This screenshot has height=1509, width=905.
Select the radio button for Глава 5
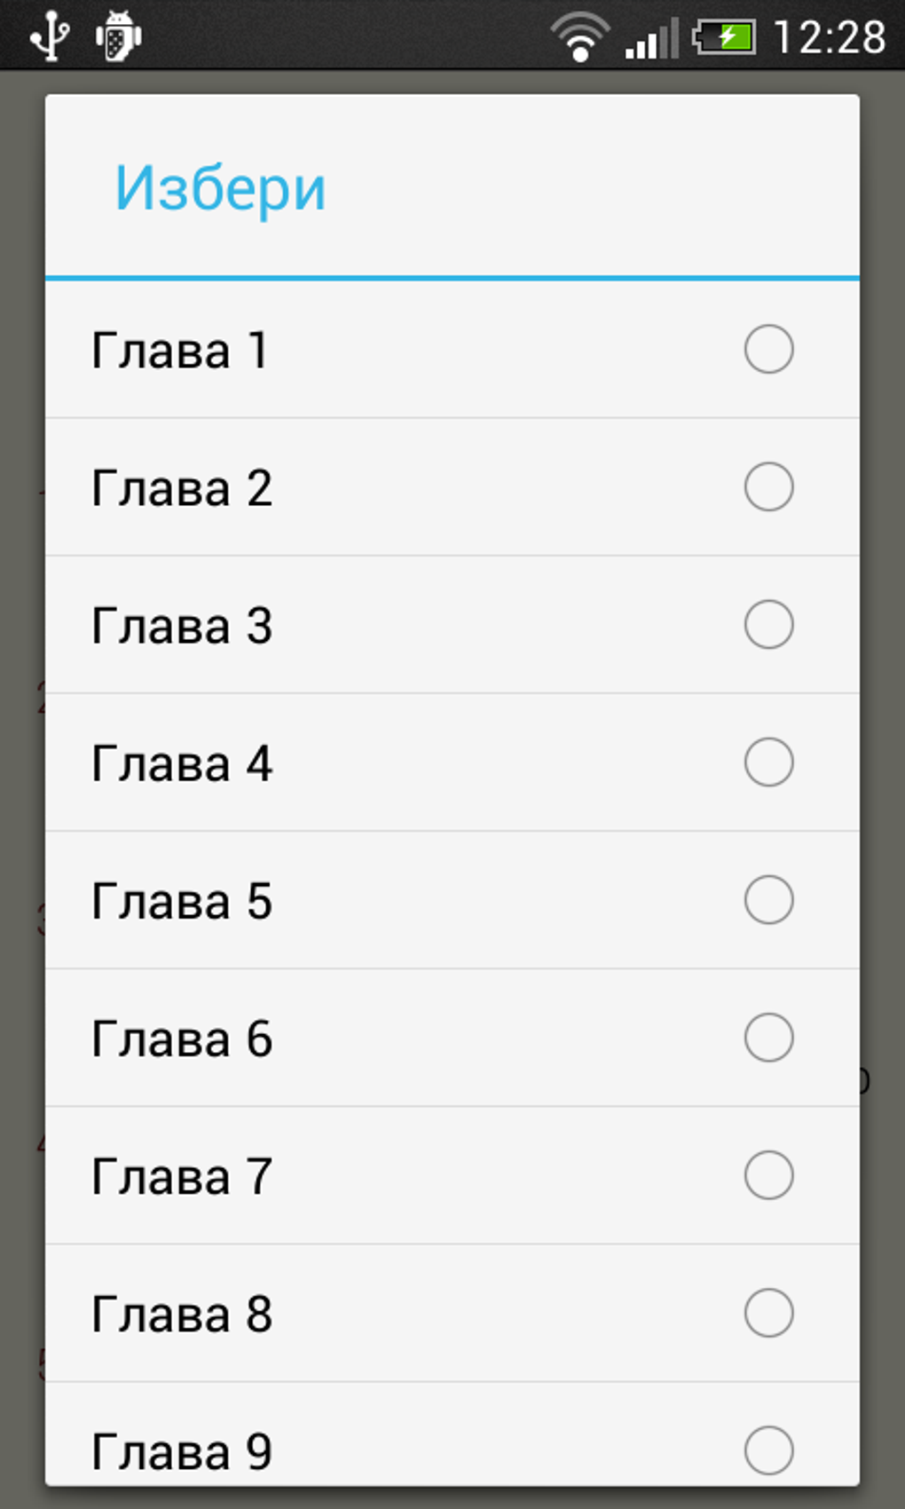(x=768, y=899)
